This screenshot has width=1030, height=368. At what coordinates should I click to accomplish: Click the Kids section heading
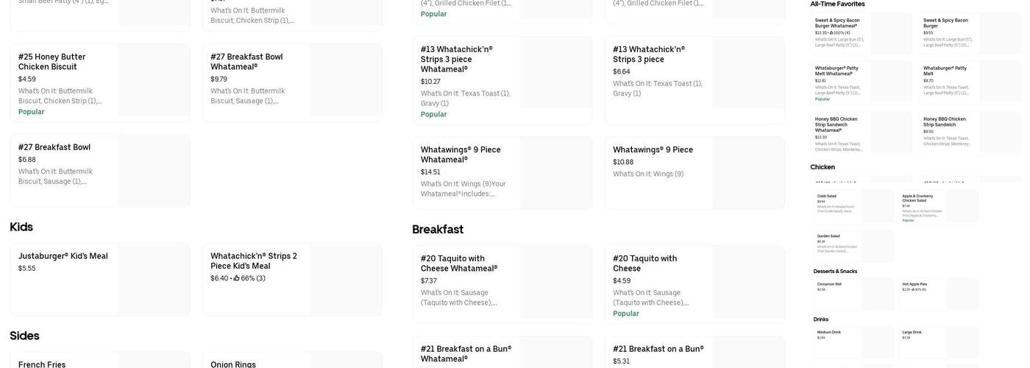pyautogui.click(x=21, y=227)
